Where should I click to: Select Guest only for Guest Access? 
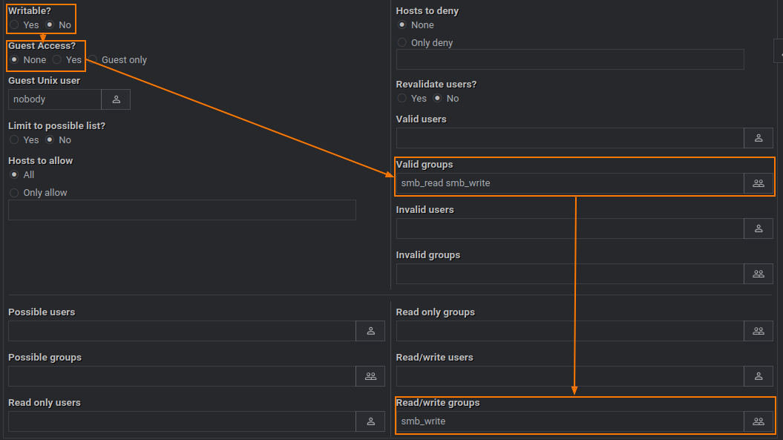pyautogui.click(x=94, y=60)
